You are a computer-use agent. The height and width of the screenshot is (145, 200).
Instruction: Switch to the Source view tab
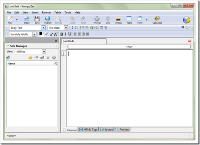click(x=107, y=130)
